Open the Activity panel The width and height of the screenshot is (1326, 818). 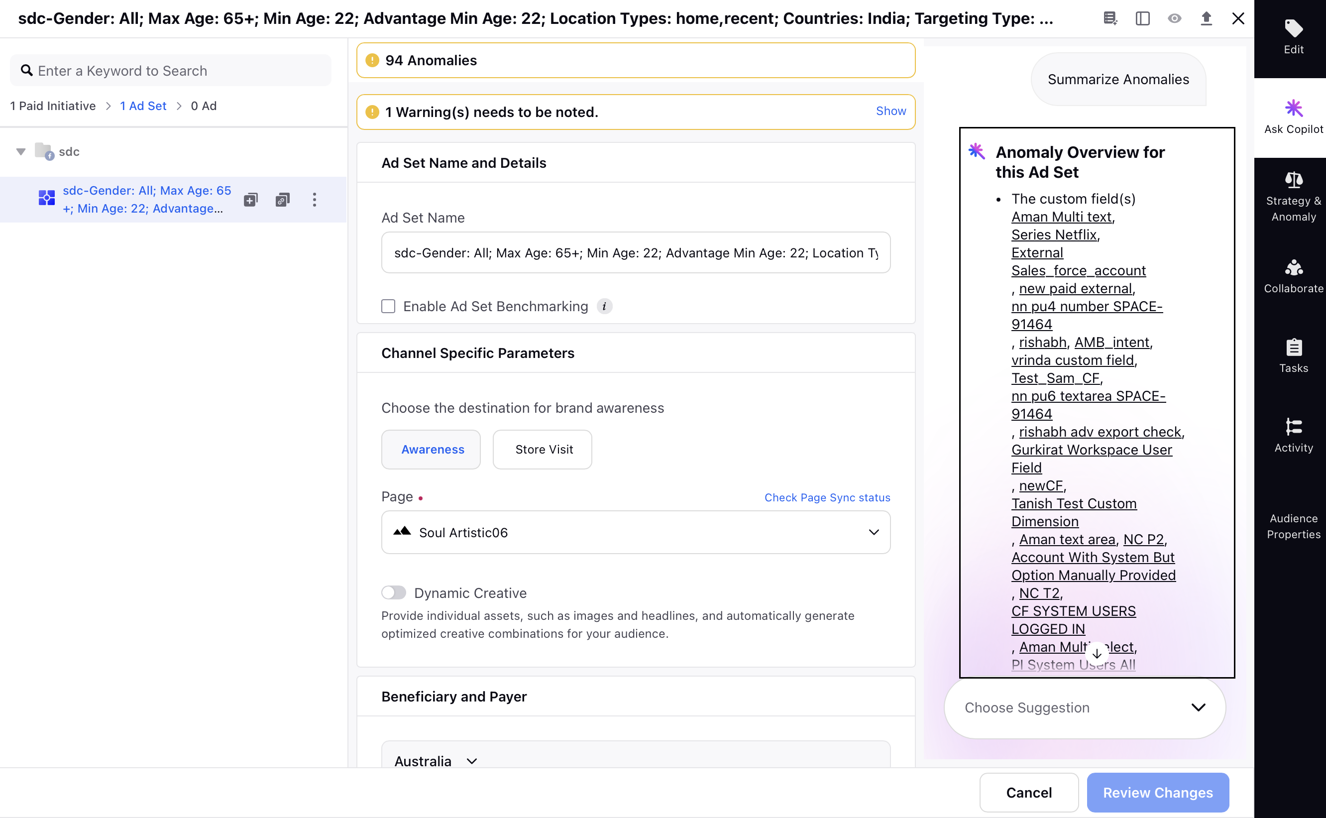[1293, 436]
